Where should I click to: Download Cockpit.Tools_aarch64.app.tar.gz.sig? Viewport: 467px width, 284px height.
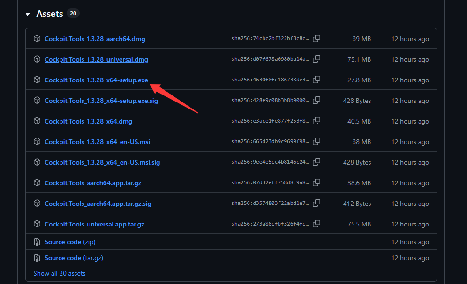98,204
